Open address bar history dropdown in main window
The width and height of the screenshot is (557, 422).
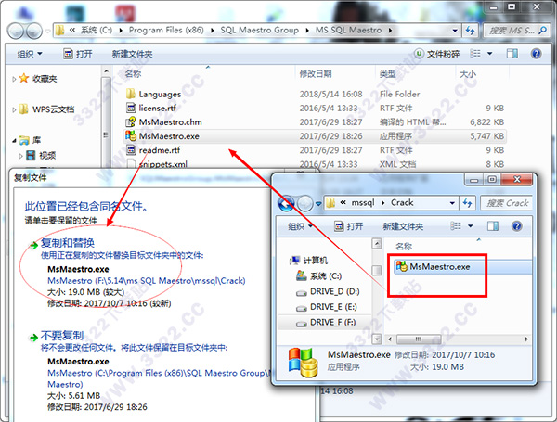coord(455,31)
